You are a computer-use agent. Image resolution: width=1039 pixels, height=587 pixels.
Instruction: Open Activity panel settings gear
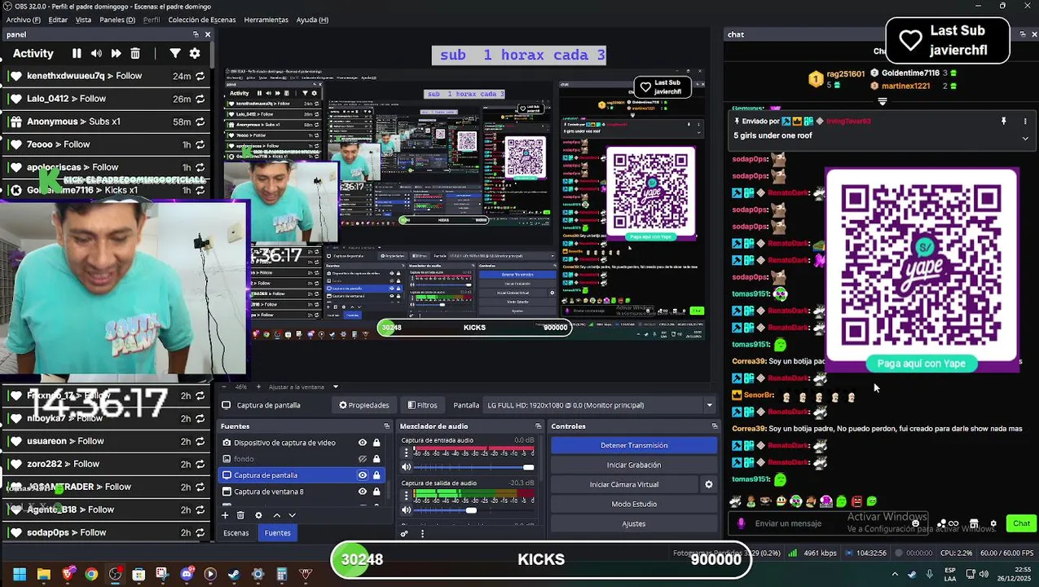[195, 53]
